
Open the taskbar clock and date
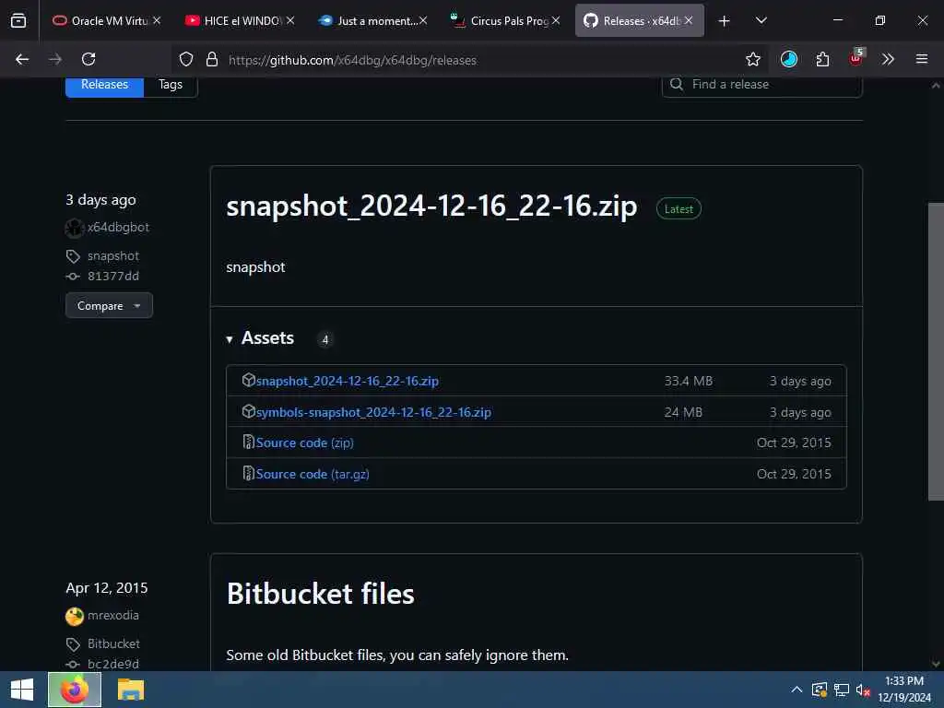tap(904, 690)
